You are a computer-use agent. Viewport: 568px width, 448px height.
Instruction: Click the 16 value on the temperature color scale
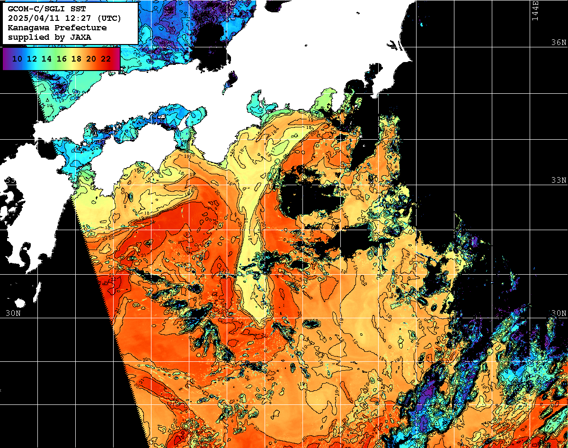pos(62,59)
